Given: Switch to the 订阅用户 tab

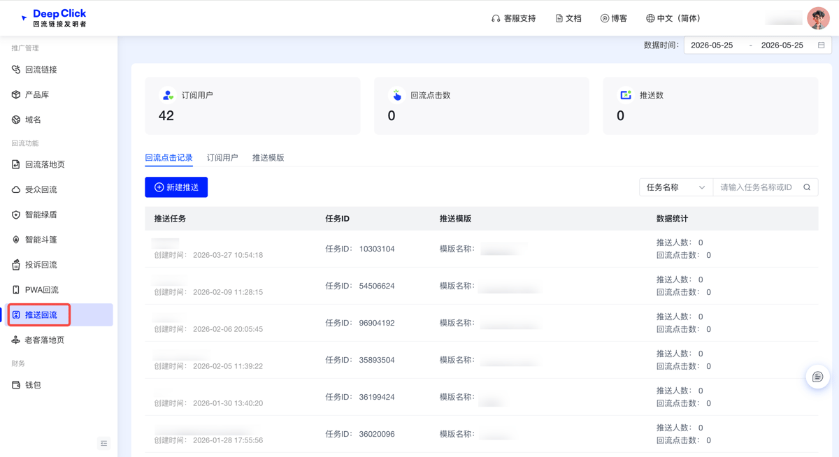Looking at the screenshot, I should pyautogui.click(x=222, y=158).
